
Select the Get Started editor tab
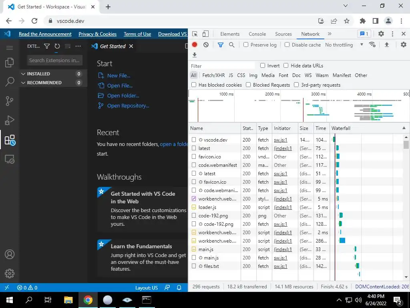(113, 47)
